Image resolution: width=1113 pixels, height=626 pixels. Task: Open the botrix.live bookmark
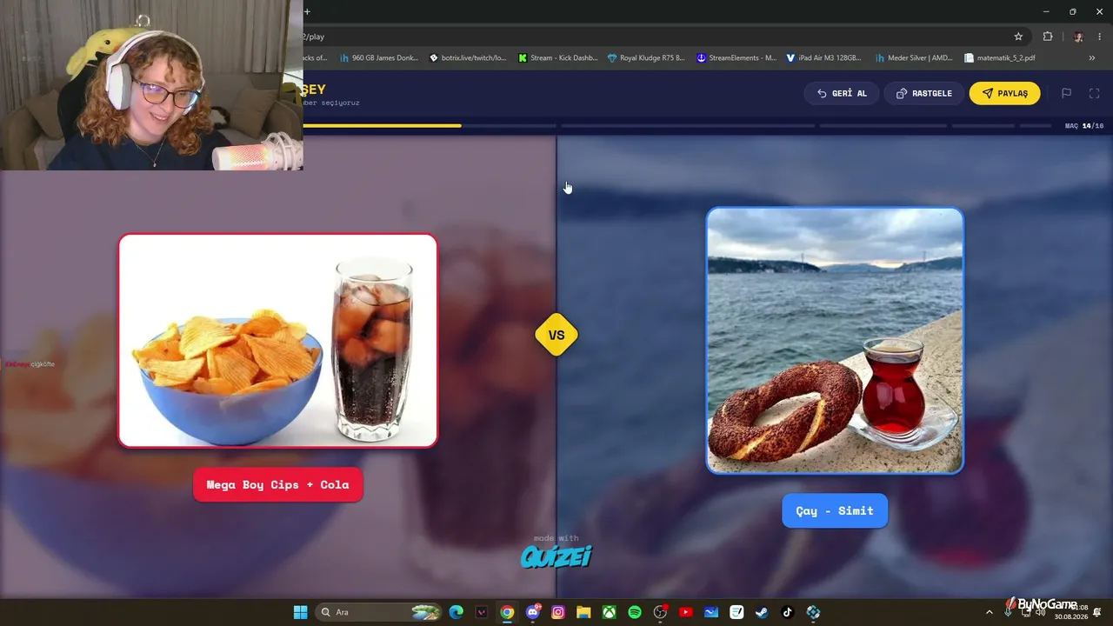coord(468,58)
